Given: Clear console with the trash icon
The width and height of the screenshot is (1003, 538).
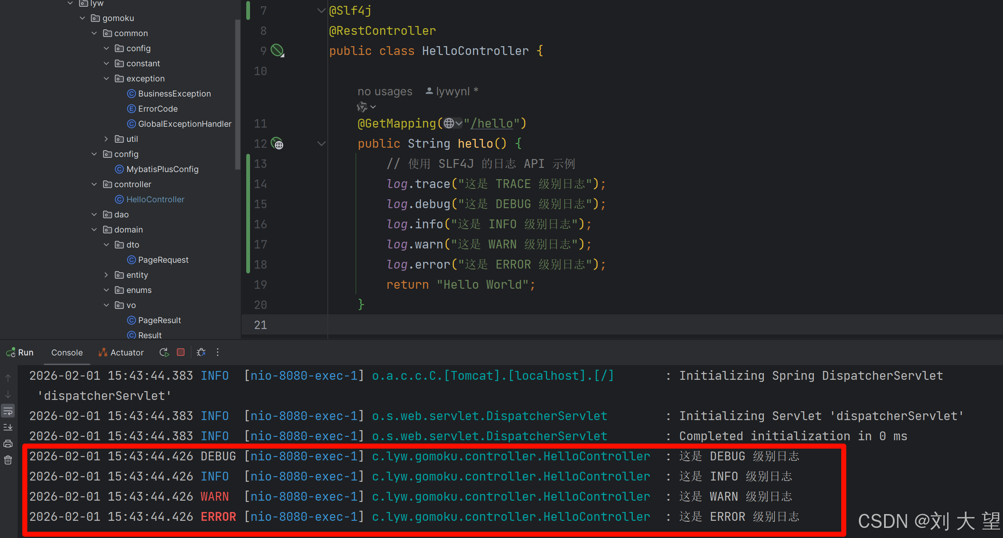Looking at the screenshot, I should pos(8,460).
